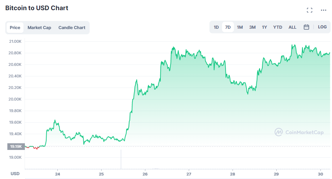Viewport: 332px width, 179px height.
Task: Click the 19.40K y-axis label
Action: (15, 134)
